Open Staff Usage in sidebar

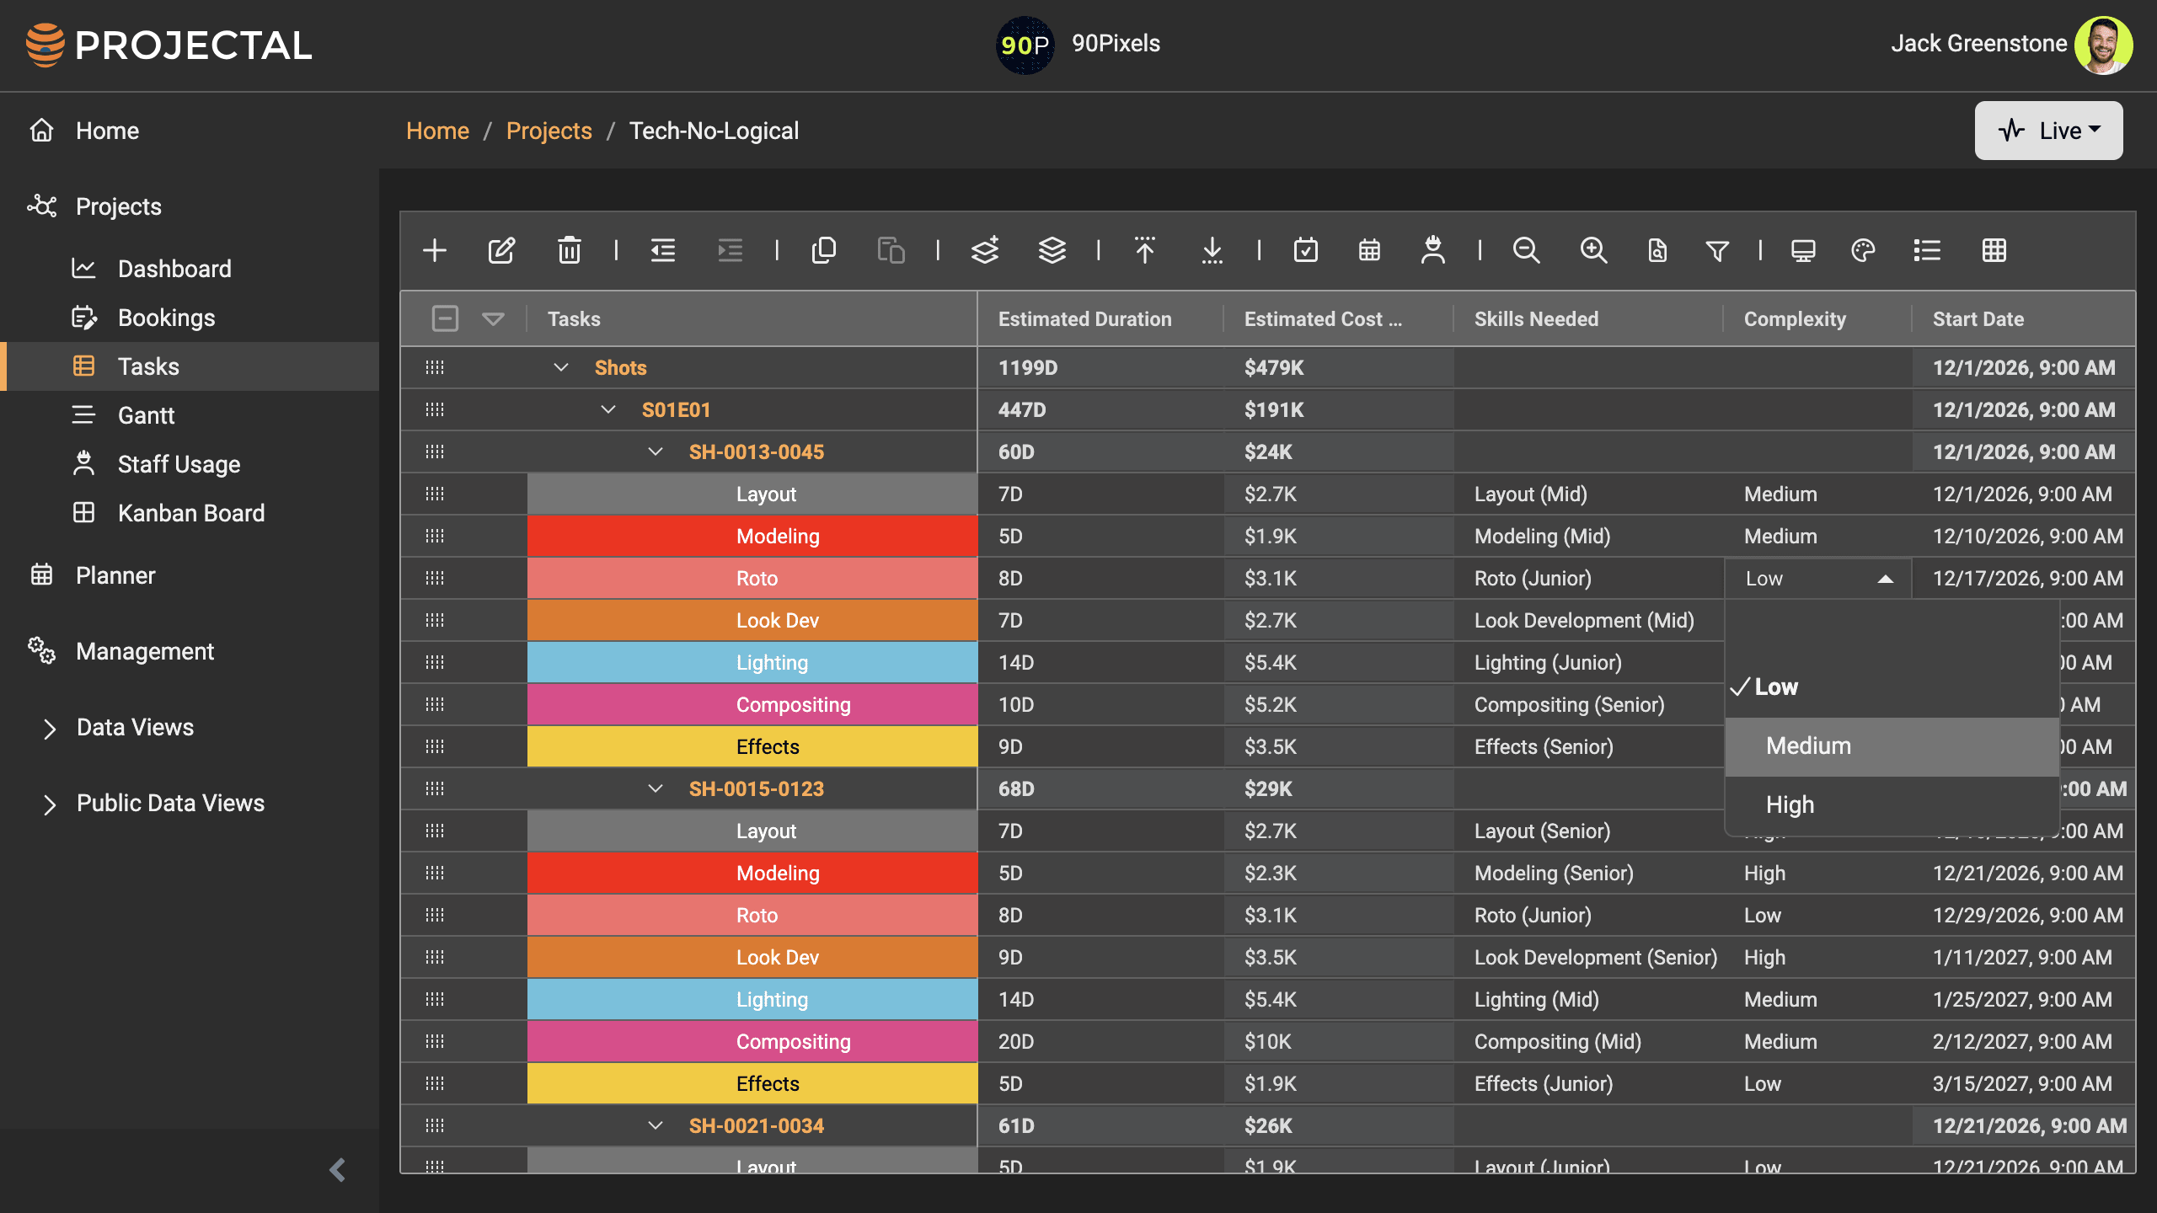coord(179,464)
